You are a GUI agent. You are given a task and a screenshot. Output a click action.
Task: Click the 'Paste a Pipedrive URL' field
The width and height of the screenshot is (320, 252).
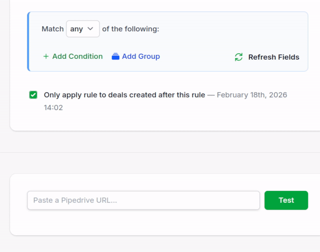pos(143,200)
